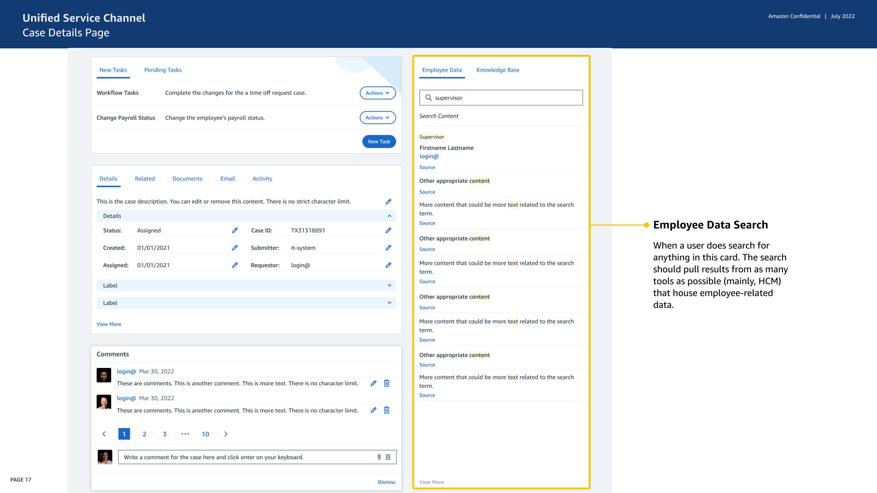Edit the case description with pencil icon

click(x=388, y=202)
